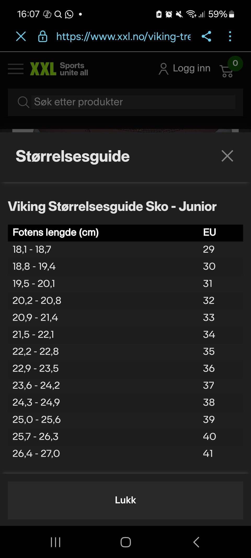Viewport: 251px width, 558px height.
Task: Click the Søk etter produkter field
Action: (x=133, y=102)
